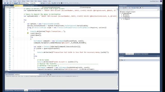The width and height of the screenshot is (165, 92).
Task: Open the Help menu
Action: coord(49,1)
